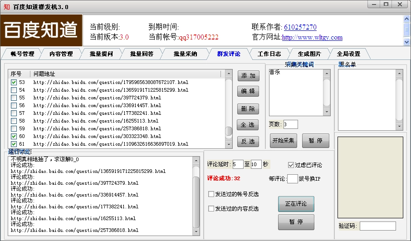Click the 页数 input field
411x241 pixels.
coord(290,124)
